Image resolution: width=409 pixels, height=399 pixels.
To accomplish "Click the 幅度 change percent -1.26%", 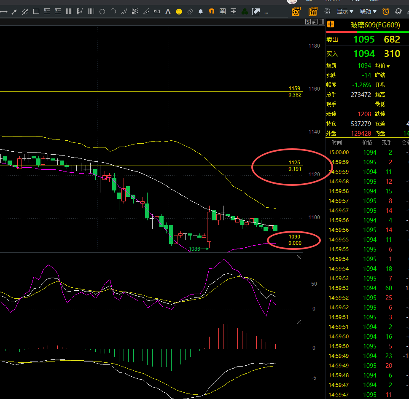I will point(361,85).
